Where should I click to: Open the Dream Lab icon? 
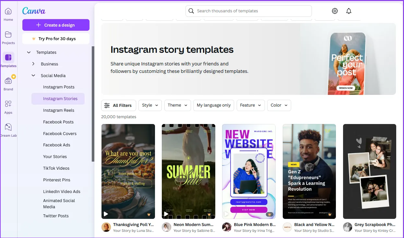[x=8, y=127]
